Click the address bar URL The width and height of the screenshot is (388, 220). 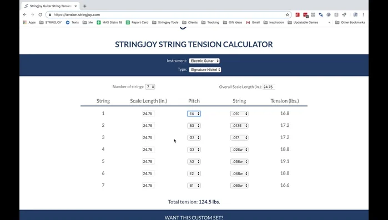point(77,15)
